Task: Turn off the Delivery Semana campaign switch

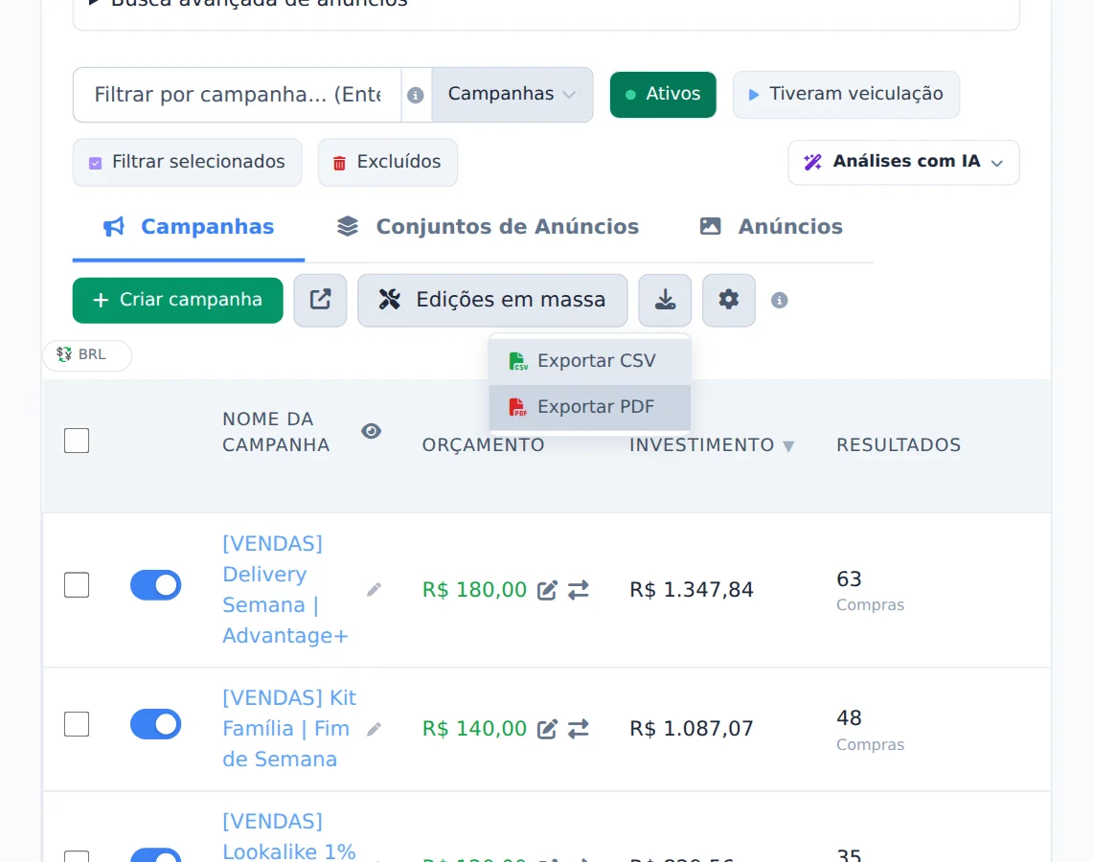Action: tap(155, 584)
